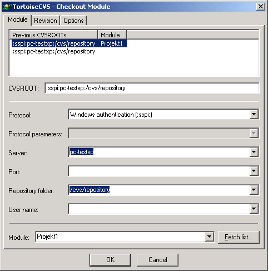Click the Cancel button

pyautogui.click(x=158, y=260)
